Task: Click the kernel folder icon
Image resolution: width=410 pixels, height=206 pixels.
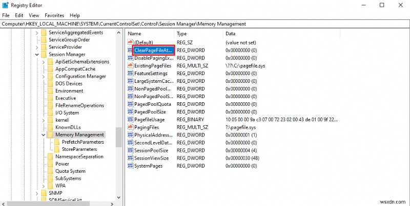Action: click(50, 120)
